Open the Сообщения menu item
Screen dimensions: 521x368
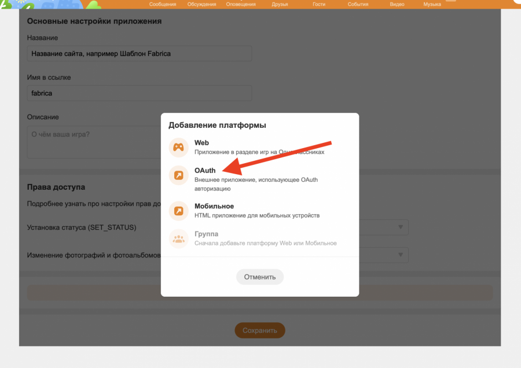pos(163,5)
